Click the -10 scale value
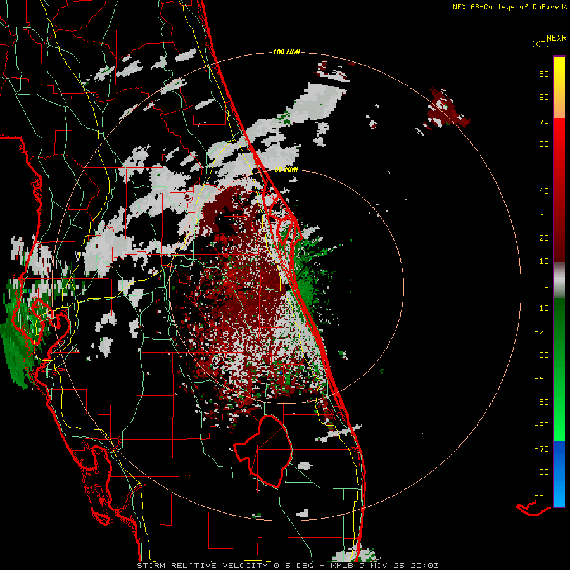This screenshot has height=570, width=570. pyautogui.click(x=541, y=308)
